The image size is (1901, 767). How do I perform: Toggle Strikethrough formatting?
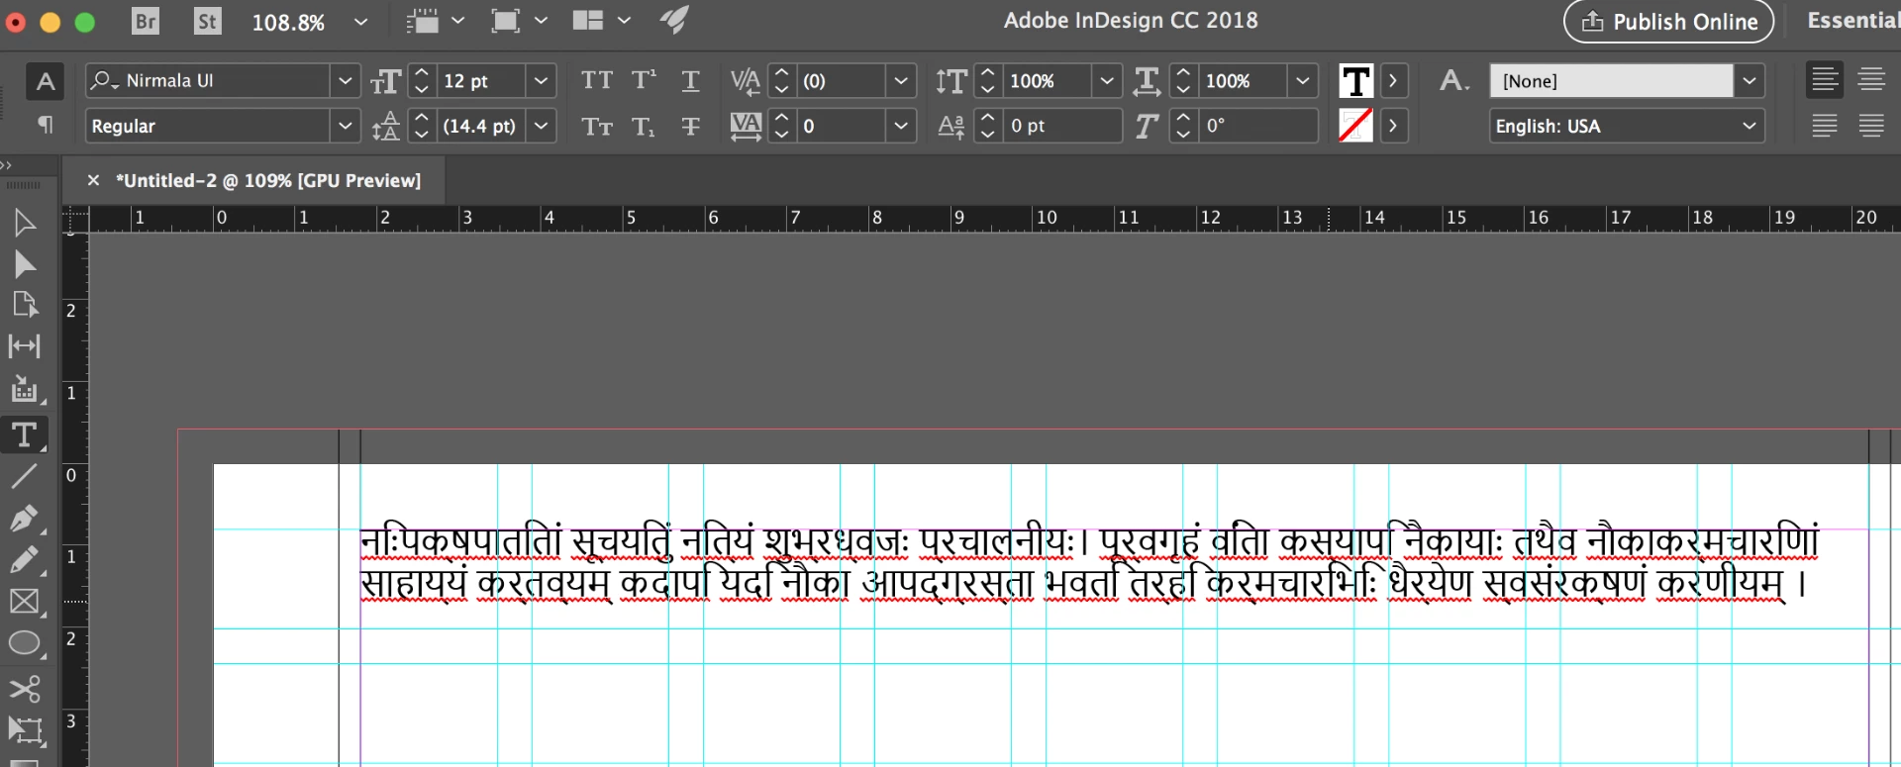[690, 126]
